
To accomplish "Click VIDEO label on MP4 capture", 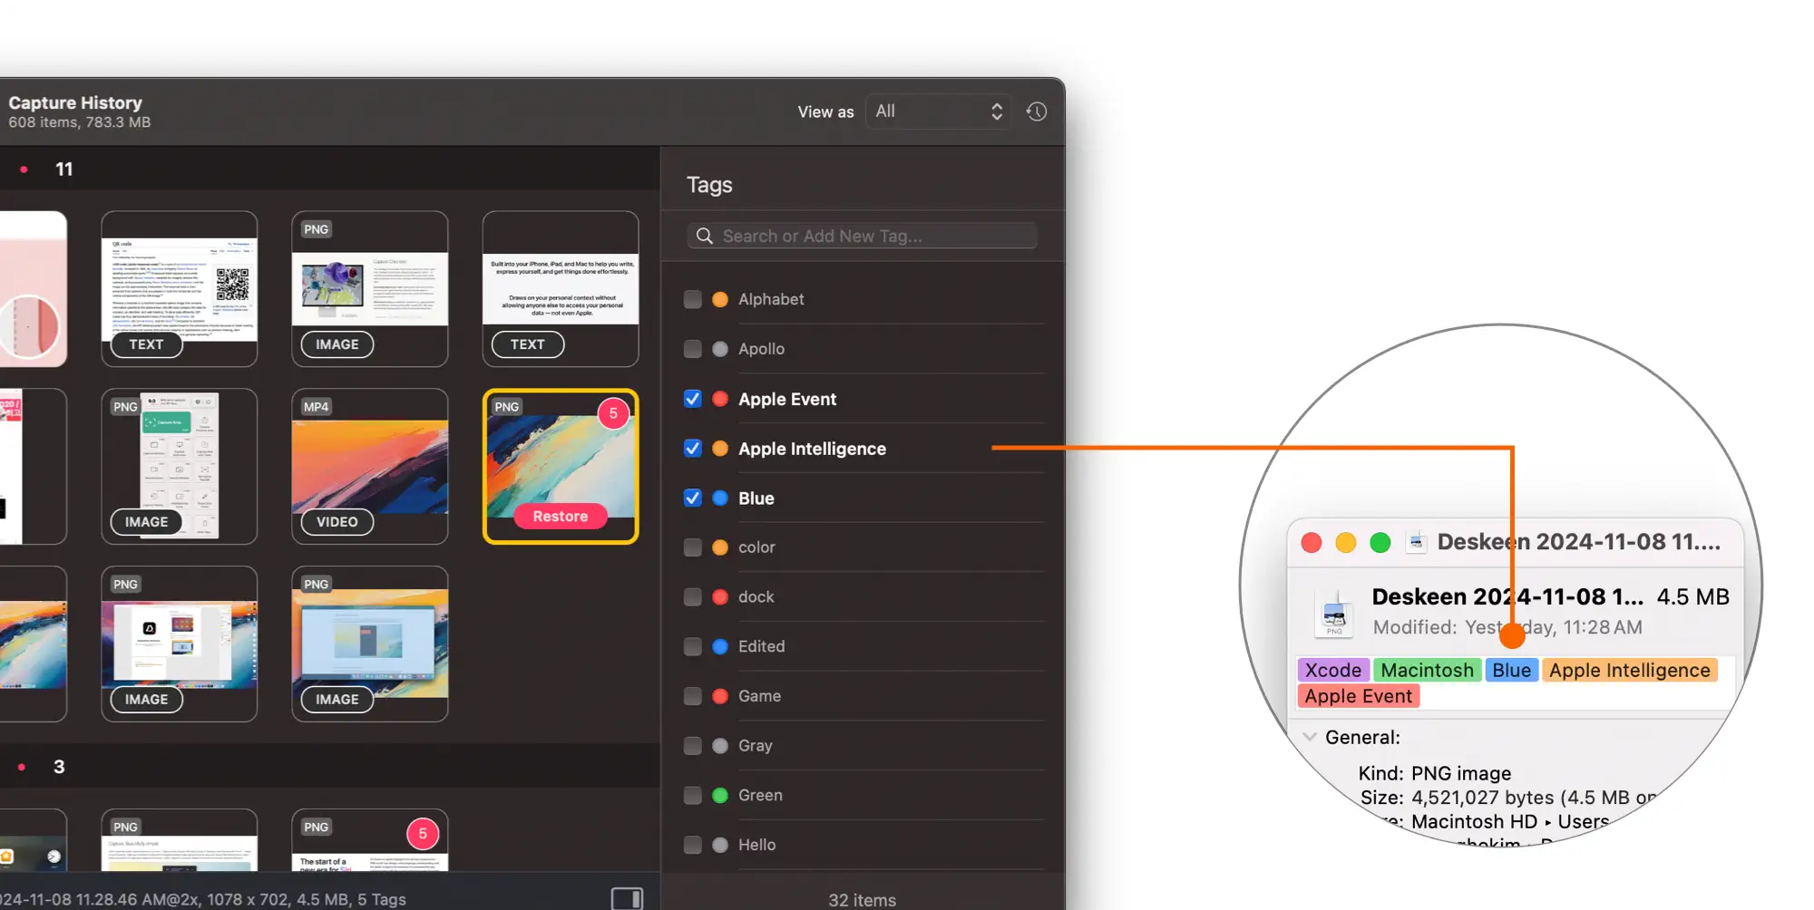I will [x=337, y=522].
